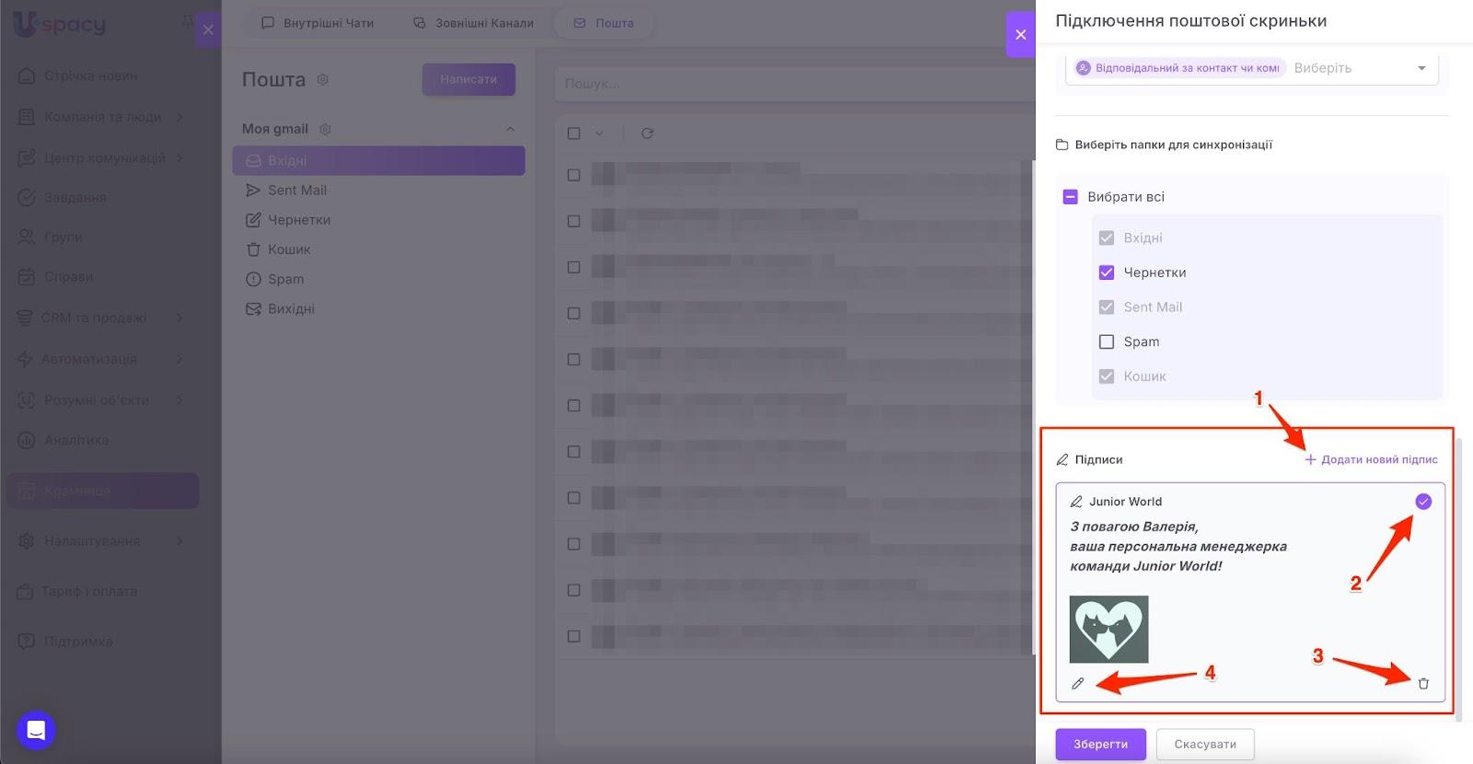Open the Відповідальний за контакт dropdown

(1252, 68)
